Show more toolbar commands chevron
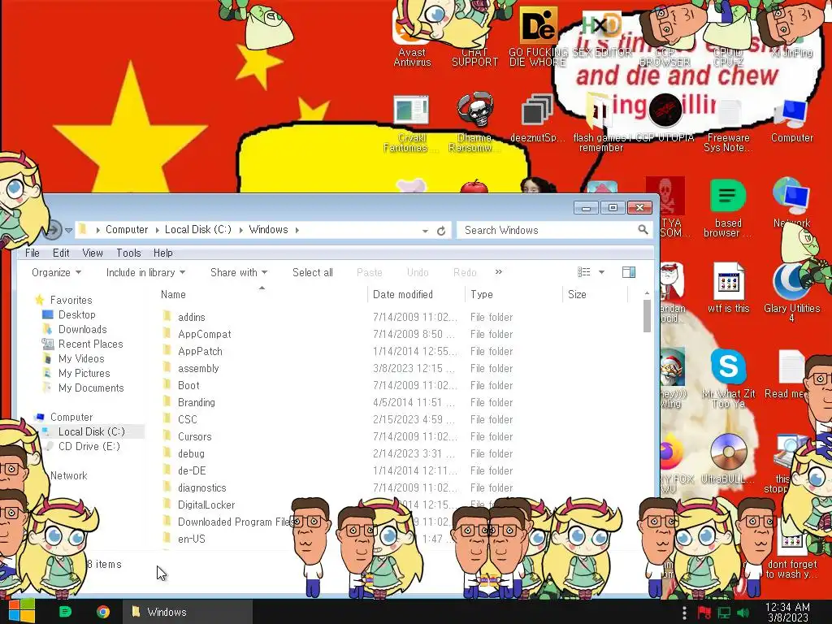Image resolution: width=832 pixels, height=624 pixels. [498, 271]
